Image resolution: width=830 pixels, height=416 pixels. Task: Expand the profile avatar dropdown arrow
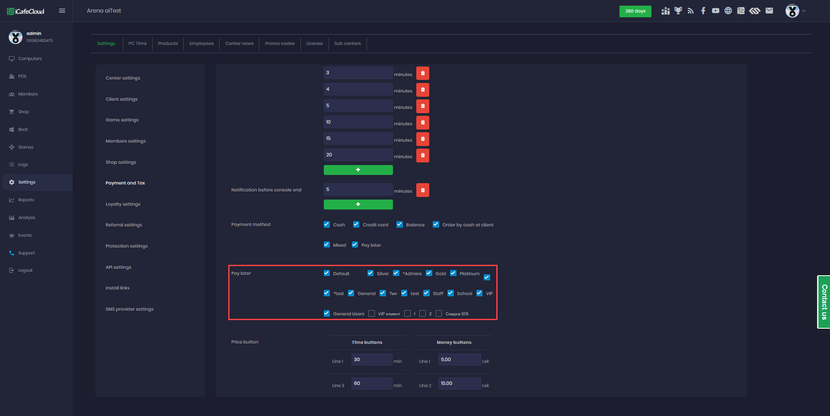point(804,11)
